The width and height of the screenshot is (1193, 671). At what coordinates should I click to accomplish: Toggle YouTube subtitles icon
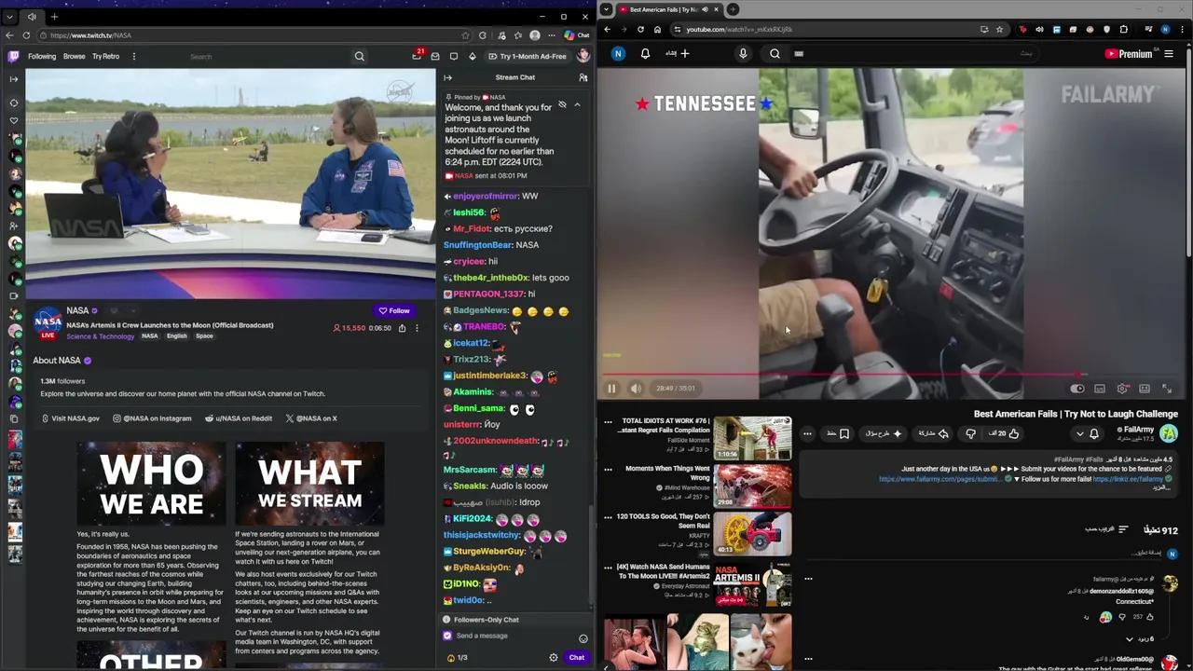(1100, 389)
